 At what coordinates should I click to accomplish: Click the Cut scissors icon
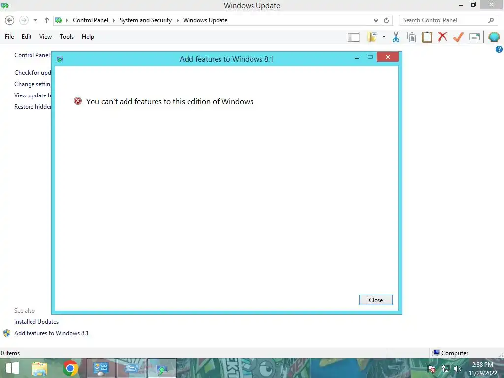click(396, 36)
